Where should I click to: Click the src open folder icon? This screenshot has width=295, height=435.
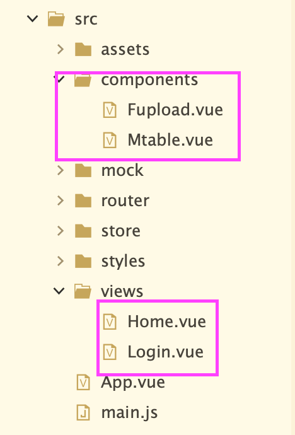tap(56, 19)
